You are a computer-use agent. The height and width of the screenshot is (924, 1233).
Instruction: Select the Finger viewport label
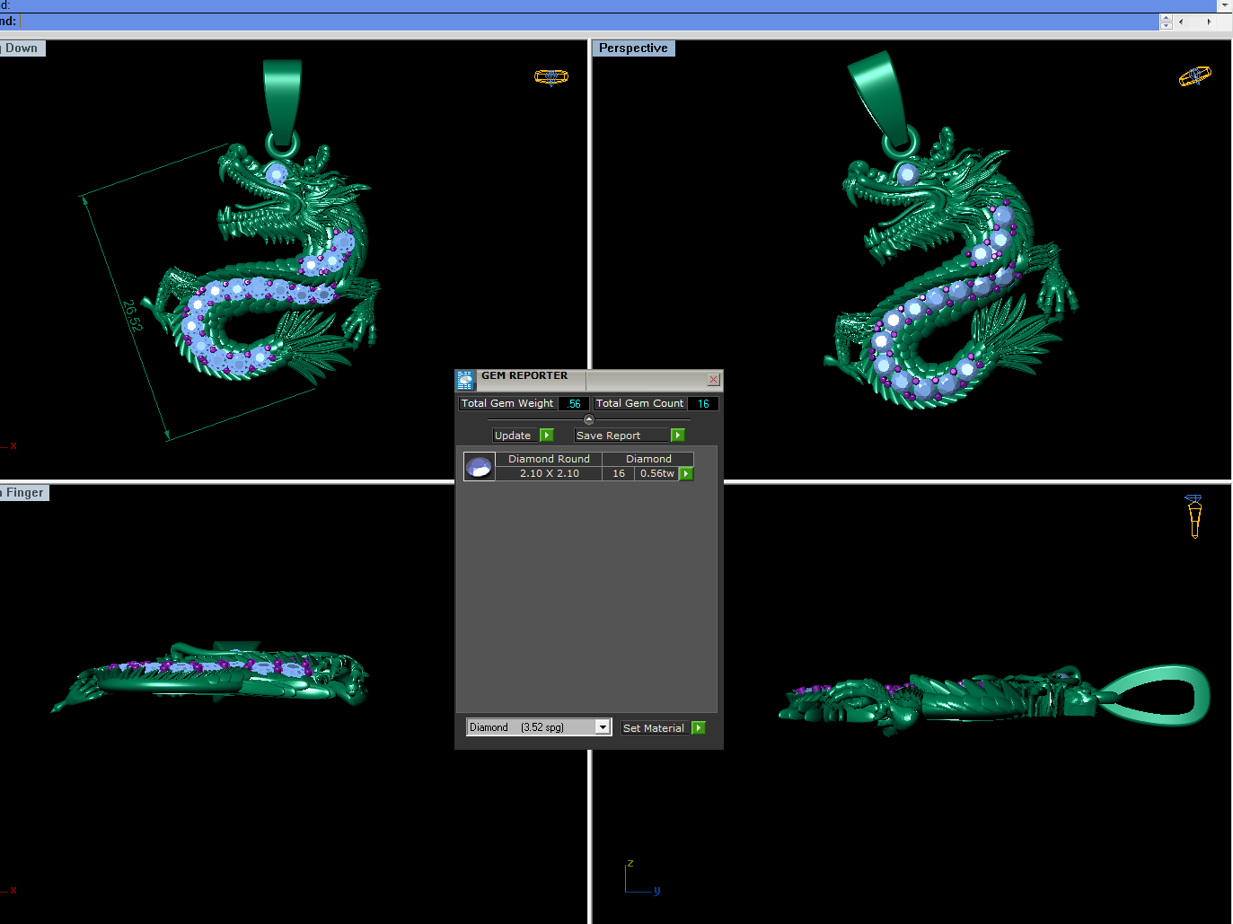(24, 493)
